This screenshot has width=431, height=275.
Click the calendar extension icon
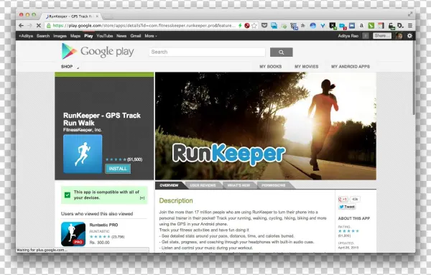(381, 26)
